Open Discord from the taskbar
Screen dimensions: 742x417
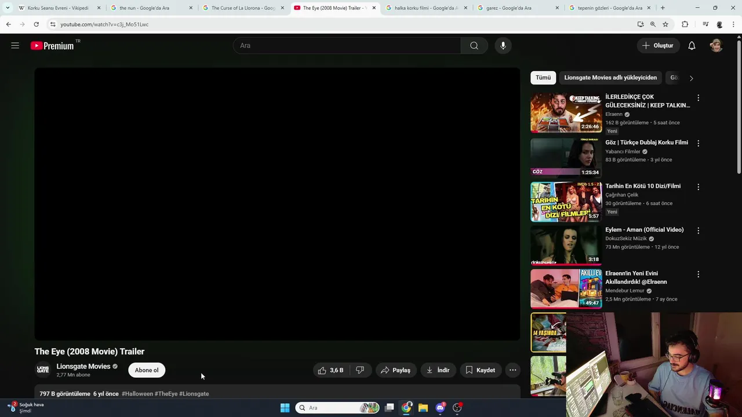(x=440, y=408)
